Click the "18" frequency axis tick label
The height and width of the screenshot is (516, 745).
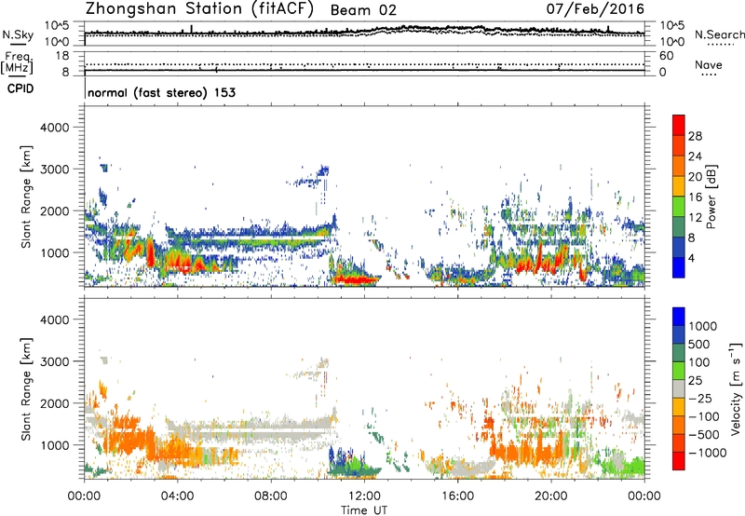62,56
